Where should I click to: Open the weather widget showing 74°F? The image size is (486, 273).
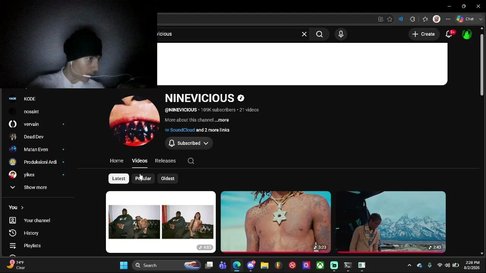click(x=16, y=265)
